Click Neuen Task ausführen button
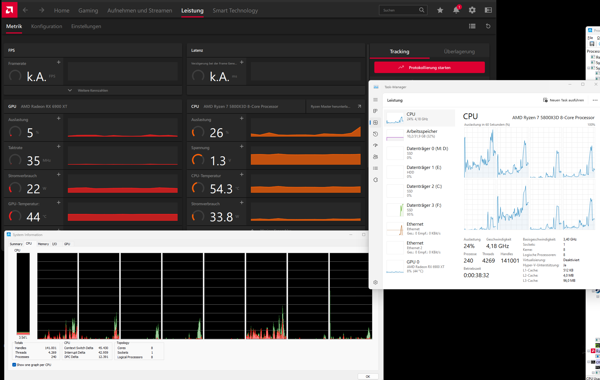Viewport: 600px width, 380px height. pyautogui.click(x=563, y=100)
